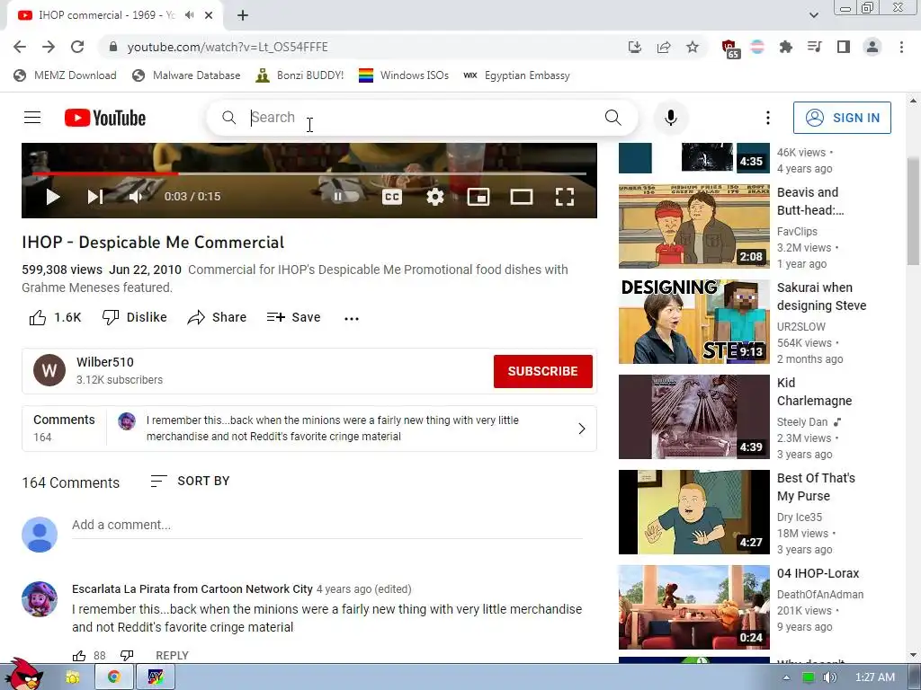This screenshot has width=921, height=690.
Task: Open media control icon in toolbar
Action: click(x=814, y=47)
